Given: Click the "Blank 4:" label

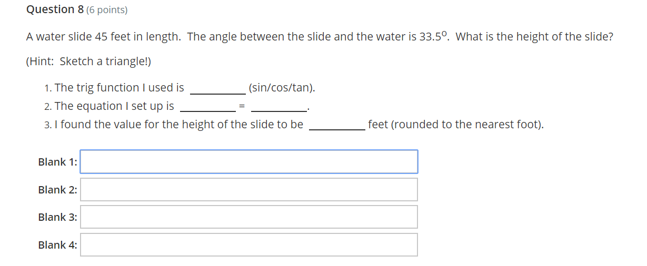Looking at the screenshot, I should coord(57,245).
